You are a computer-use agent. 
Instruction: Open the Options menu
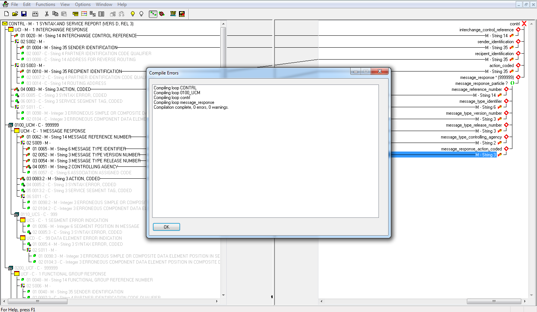82,4
